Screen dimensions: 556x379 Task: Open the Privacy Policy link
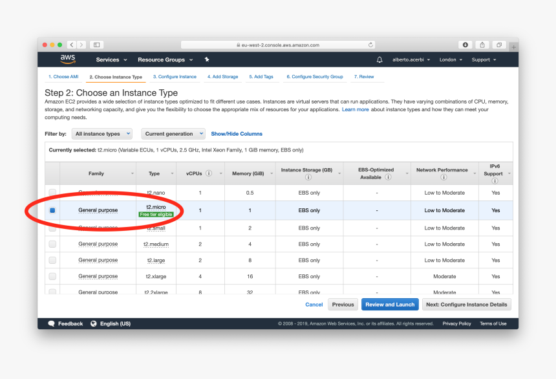point(456,323)
